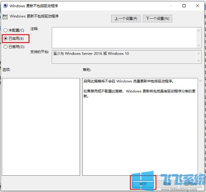Maximize the policy dialog window
Screen dimensions: 206x192
point(184,6)
